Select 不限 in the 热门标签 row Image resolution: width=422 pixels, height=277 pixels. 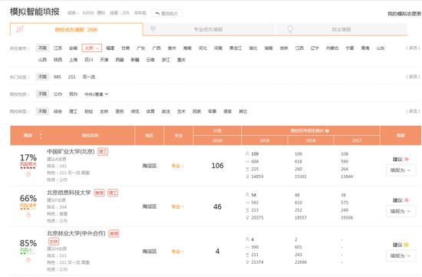[42, 77]
